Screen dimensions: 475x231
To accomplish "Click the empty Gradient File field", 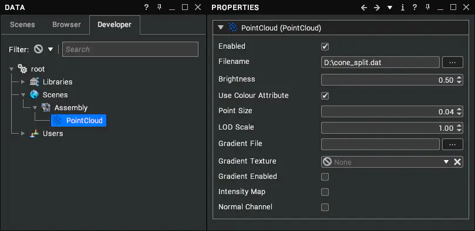I will tap(380, 144).
